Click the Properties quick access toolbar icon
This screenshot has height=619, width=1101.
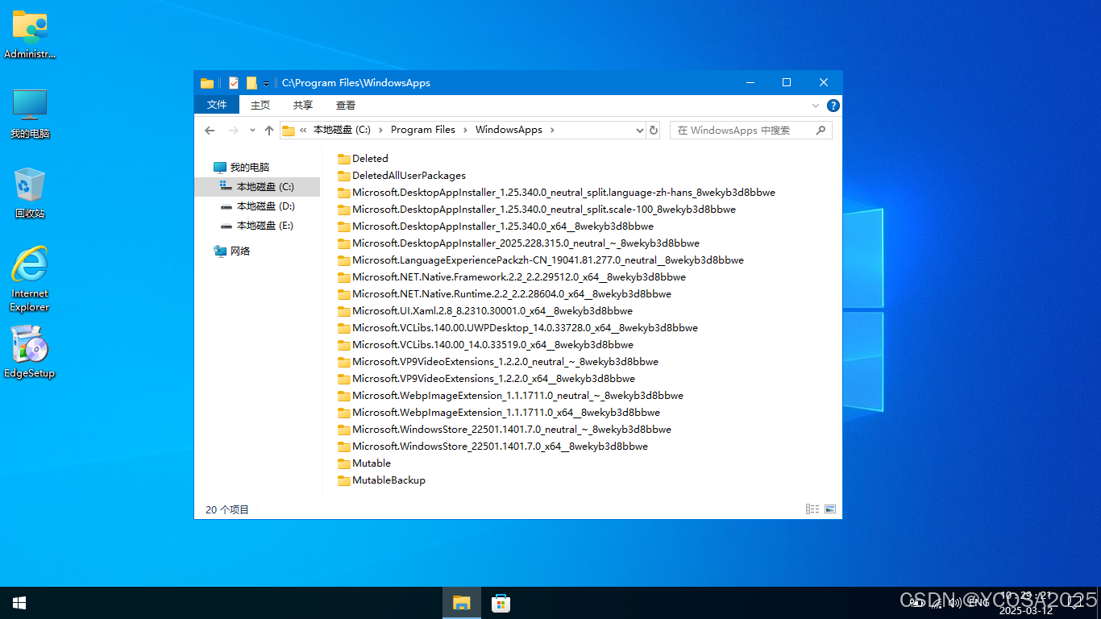click(234, 83)
